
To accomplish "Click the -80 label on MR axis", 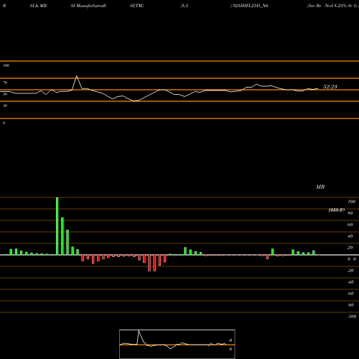I will coord(350,305).
